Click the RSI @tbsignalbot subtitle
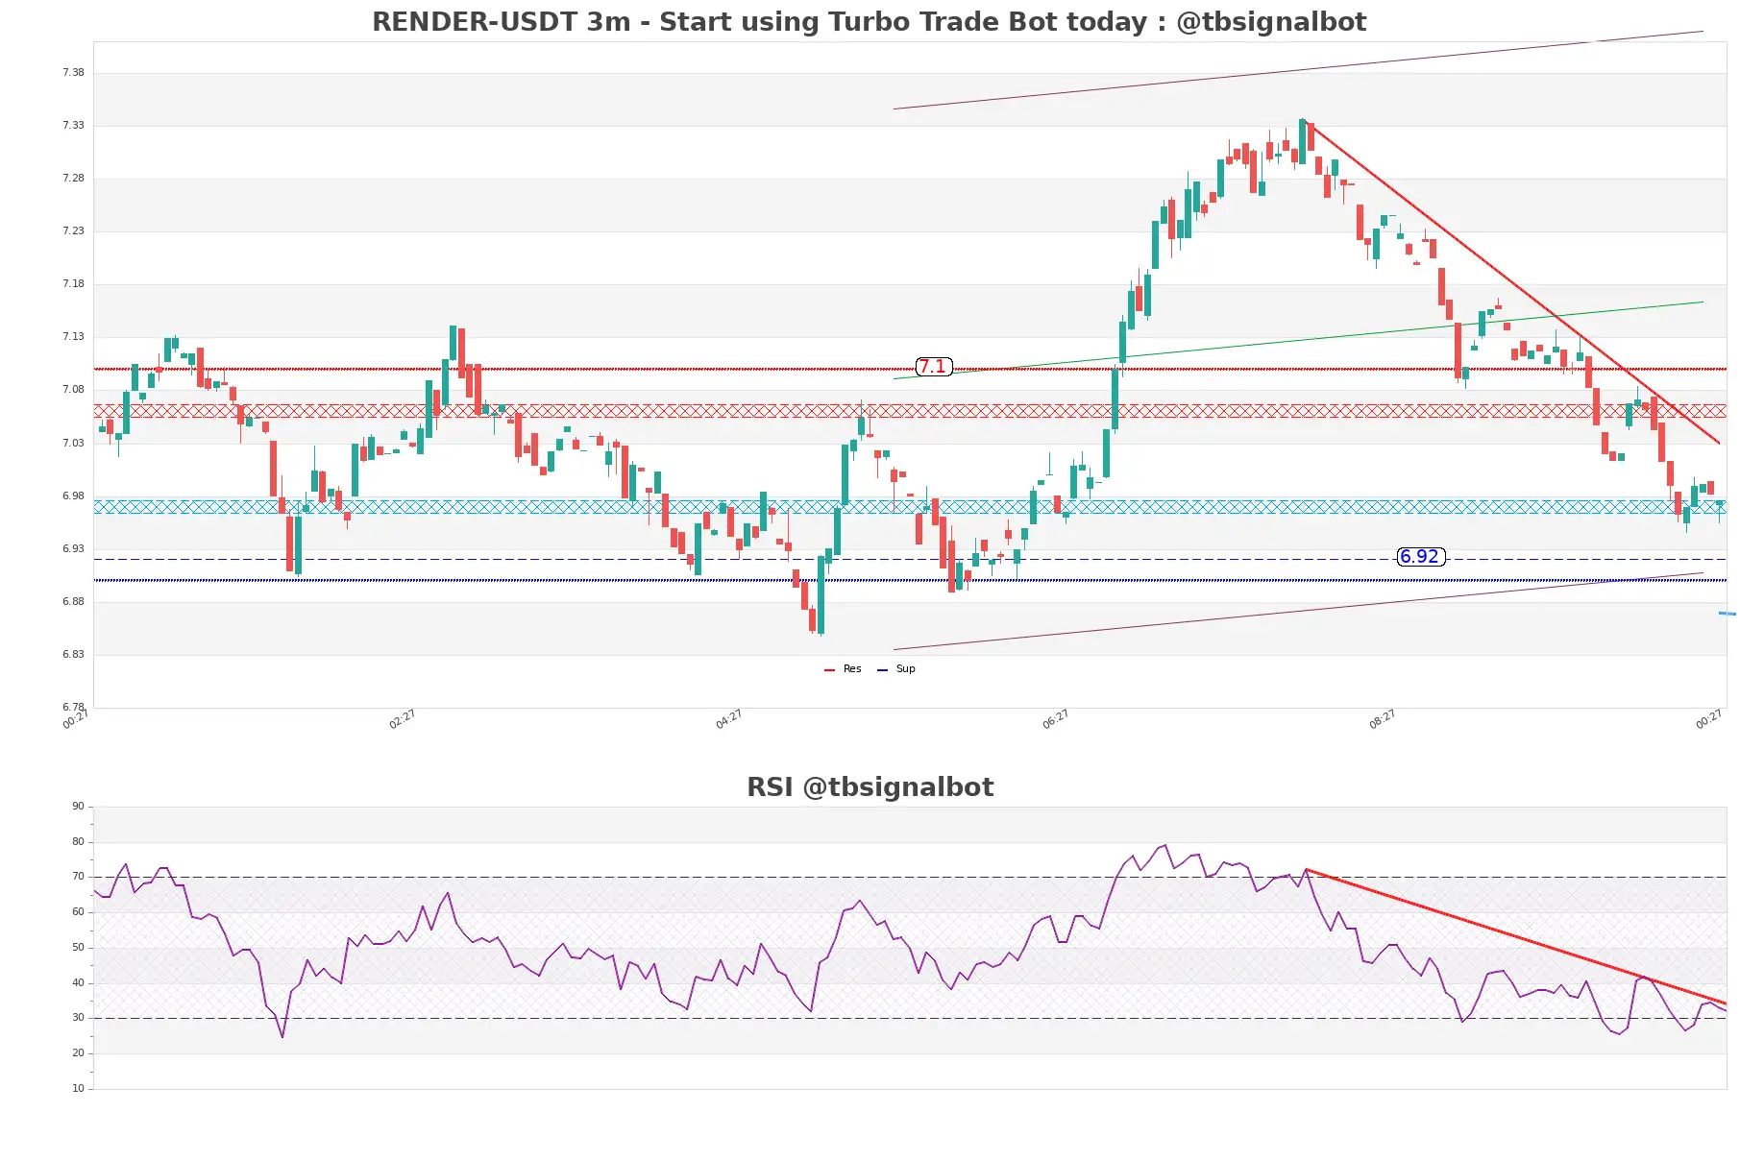The image size is (1740, 1160). (x=870, y=787)
